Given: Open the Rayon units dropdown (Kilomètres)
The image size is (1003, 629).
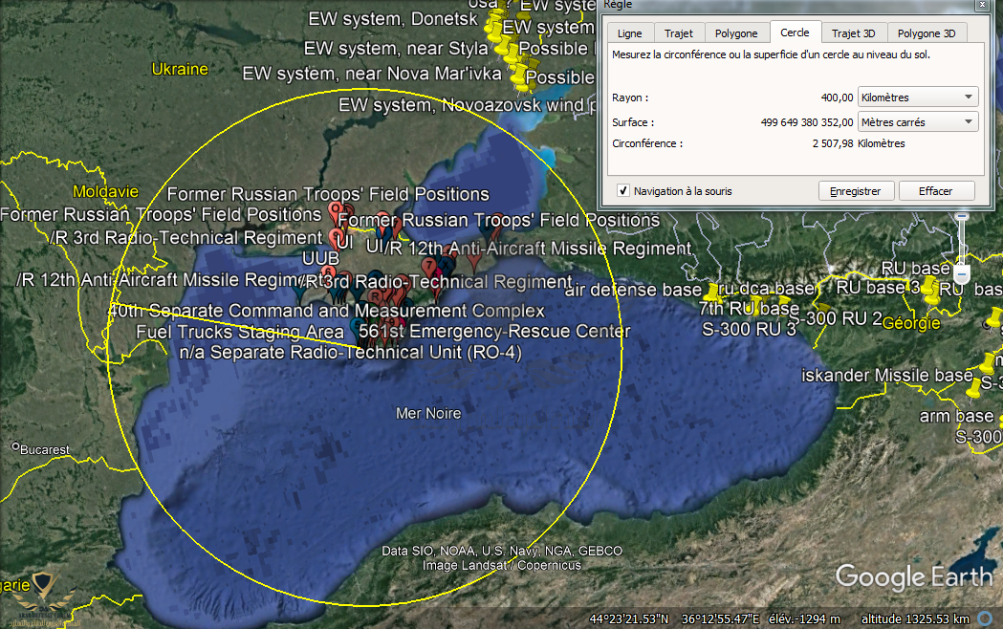Looking at the screenshot, I should (x=918, y=98).
